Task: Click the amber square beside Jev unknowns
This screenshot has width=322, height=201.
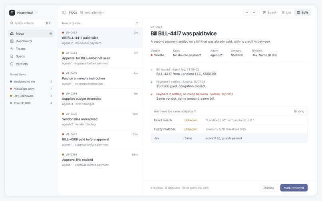Action: click(11, 96)
